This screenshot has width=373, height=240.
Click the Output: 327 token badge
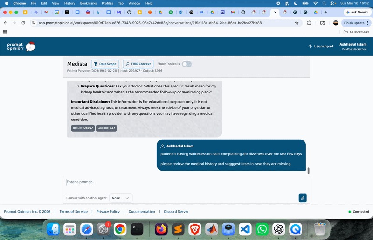pos(106,128)
